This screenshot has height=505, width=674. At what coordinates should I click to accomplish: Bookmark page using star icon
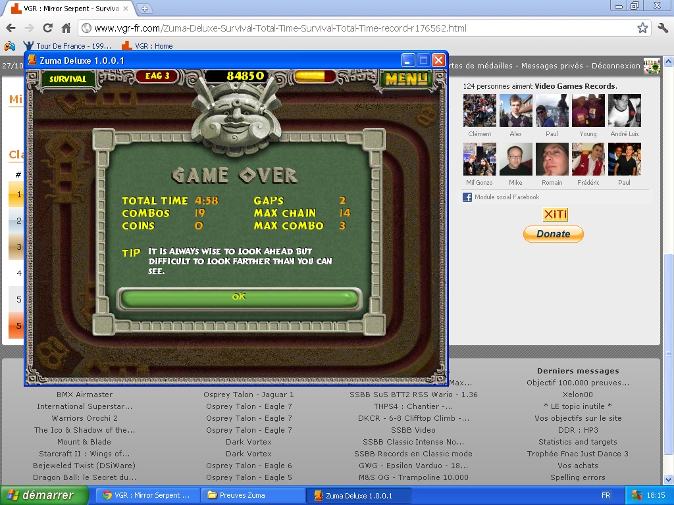tap(642, 28)
